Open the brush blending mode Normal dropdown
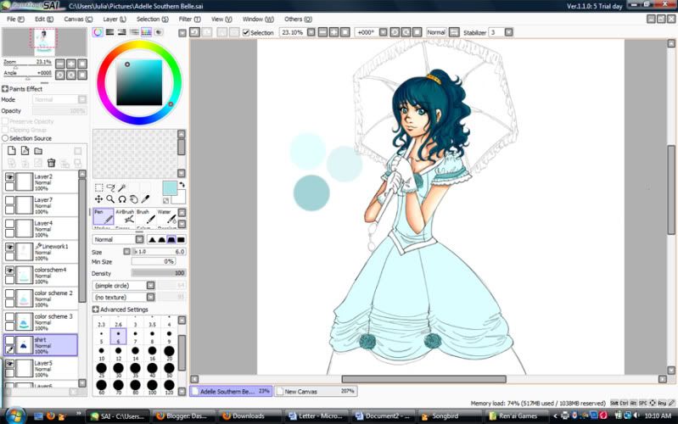 [117, 240]
